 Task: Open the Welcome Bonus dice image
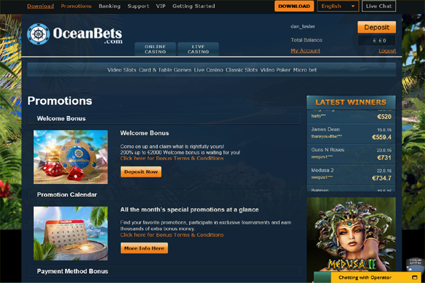[70, 157]
